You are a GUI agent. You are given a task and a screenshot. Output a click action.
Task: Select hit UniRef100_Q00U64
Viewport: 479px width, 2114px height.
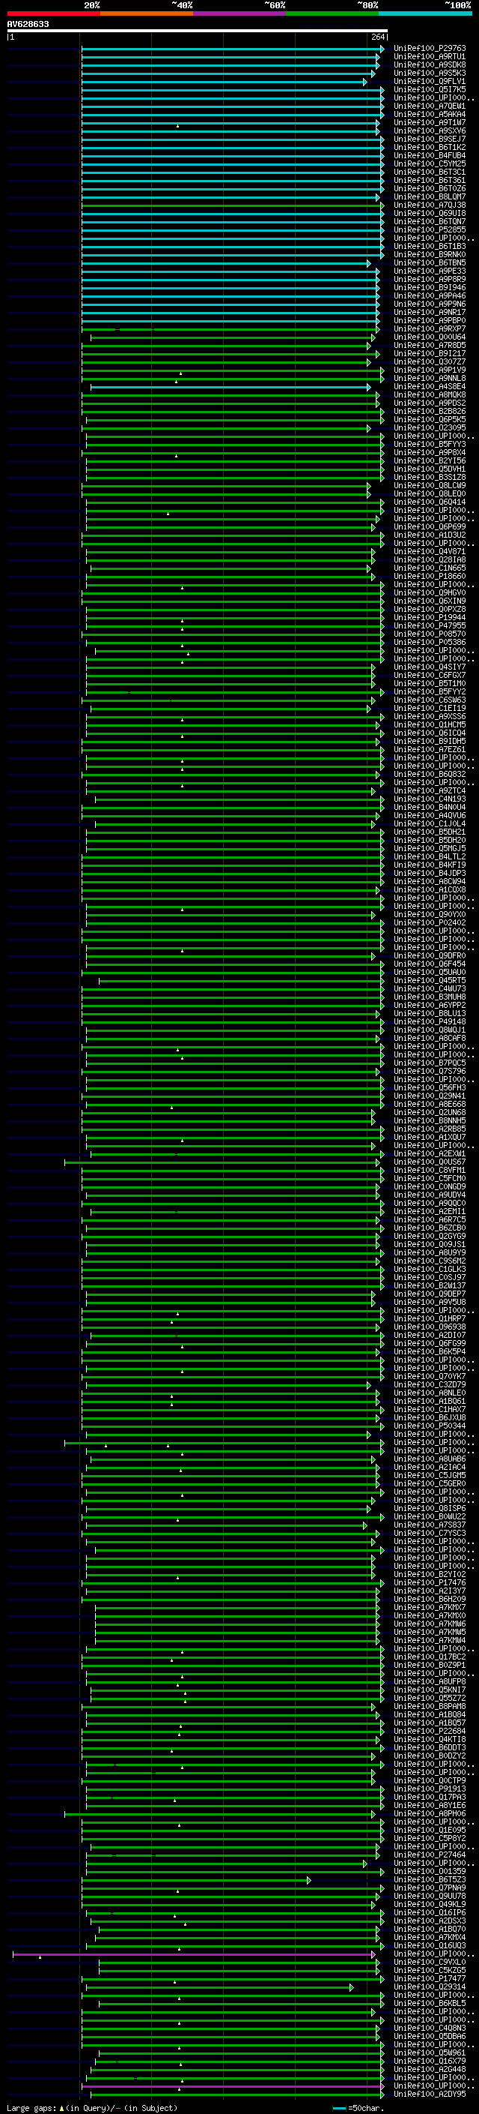[x=430, y=337]
